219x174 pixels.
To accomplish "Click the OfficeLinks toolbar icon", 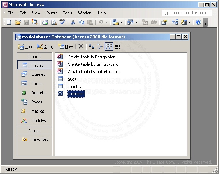I will (115, 22).
